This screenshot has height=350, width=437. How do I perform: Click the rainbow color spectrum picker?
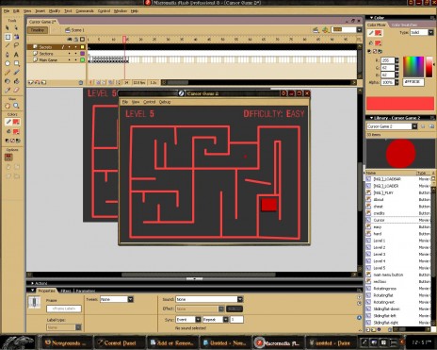point(413,67)
